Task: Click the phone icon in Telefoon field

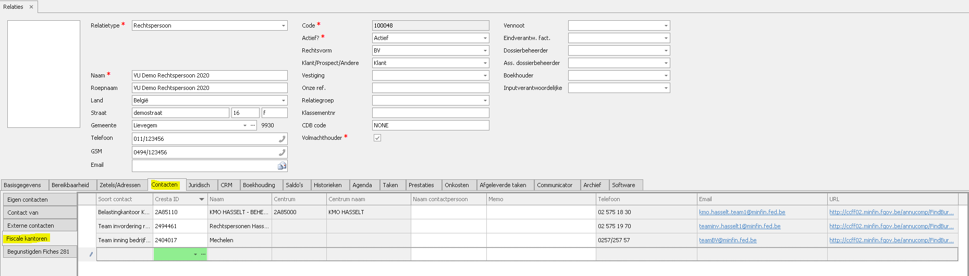Action: pyautogui.click(x=282, y=139)
